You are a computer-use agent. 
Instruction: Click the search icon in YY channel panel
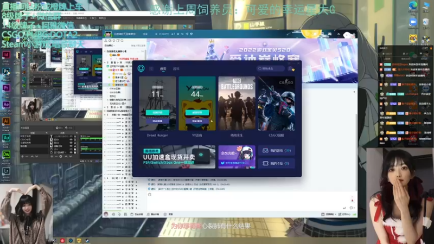(x=122, y=41)
